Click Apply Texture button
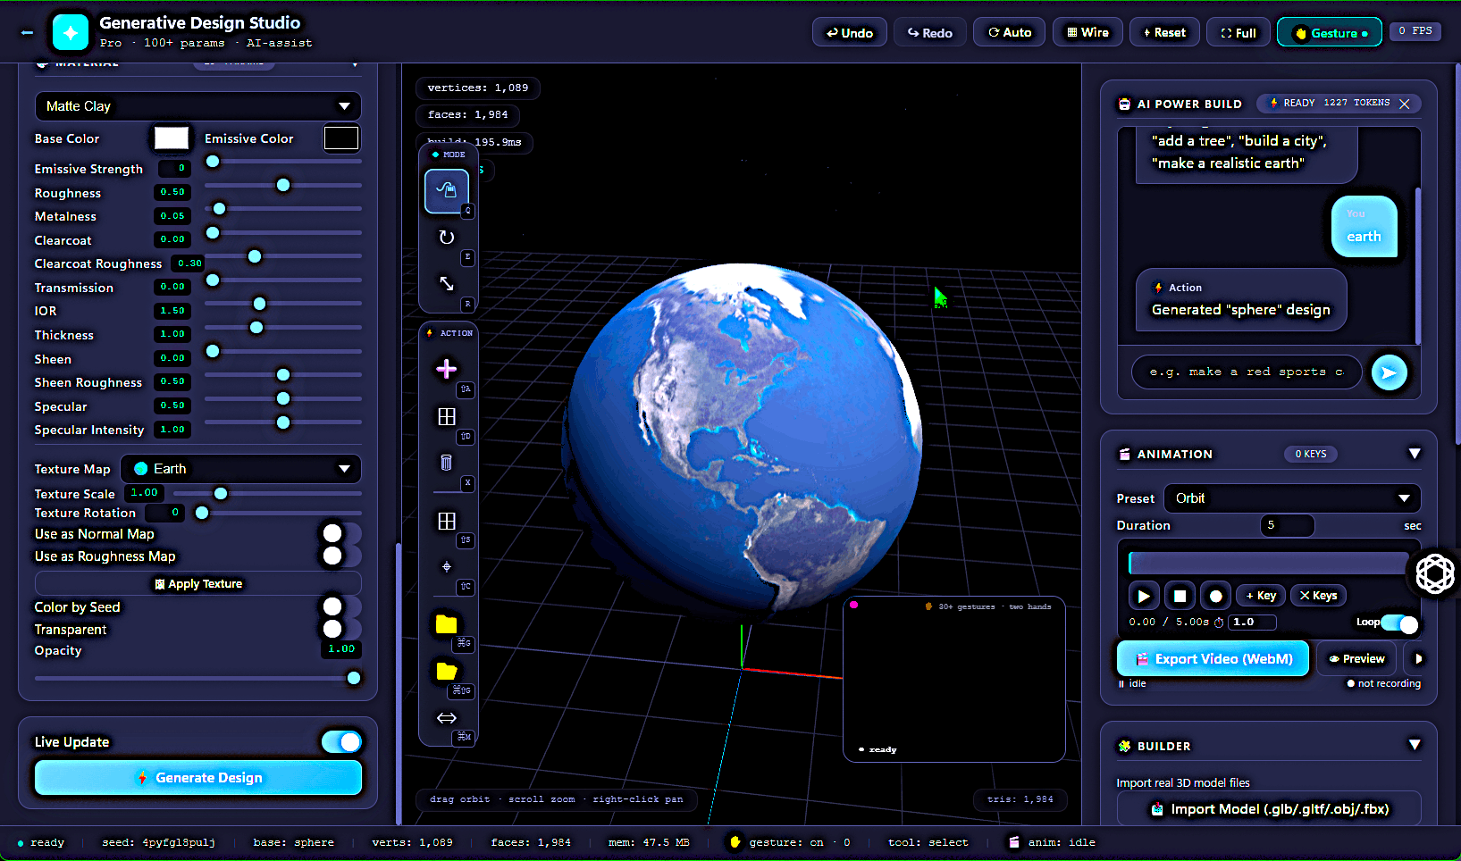Image resolution: width=1461 pixels, height=861 pixels. pyautogui.click(x=198, y=584)
